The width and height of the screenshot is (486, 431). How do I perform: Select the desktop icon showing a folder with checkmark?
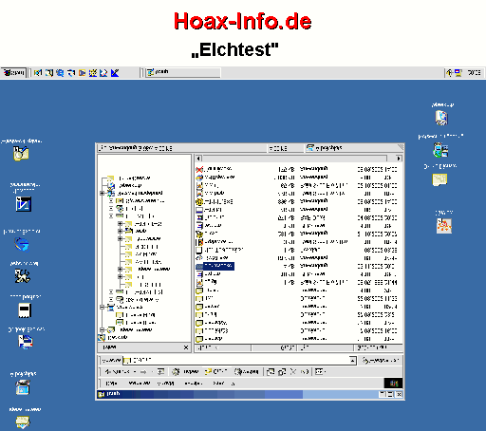pyautogui.click(x=21, y=153)
